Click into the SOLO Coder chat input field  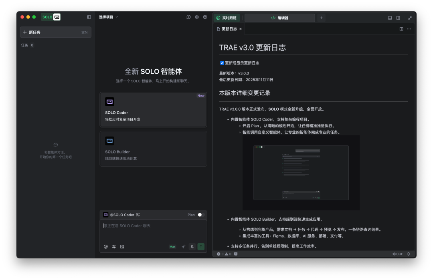[153, 230]
